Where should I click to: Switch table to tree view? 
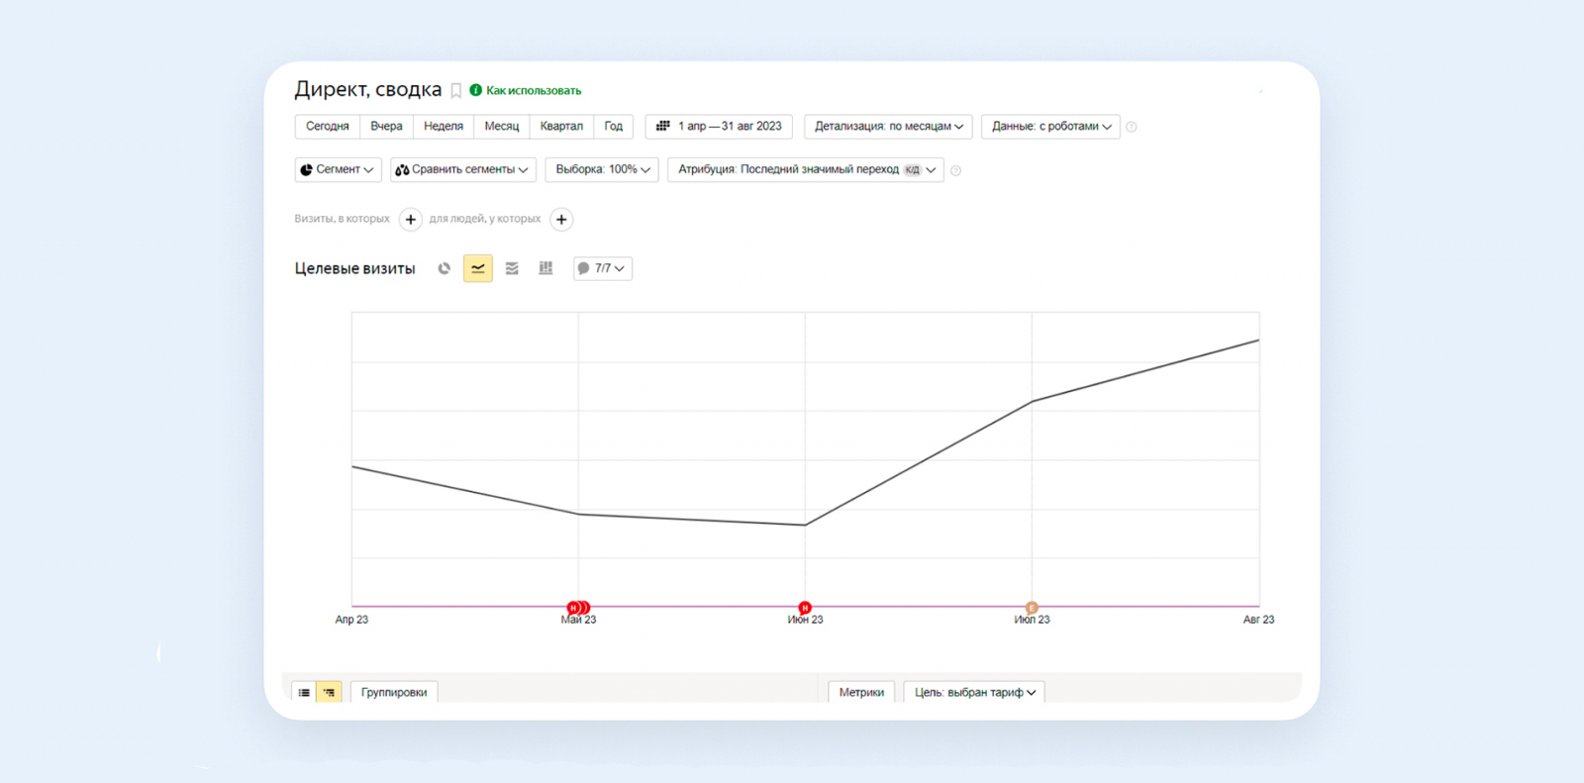[x=329, y=692]
